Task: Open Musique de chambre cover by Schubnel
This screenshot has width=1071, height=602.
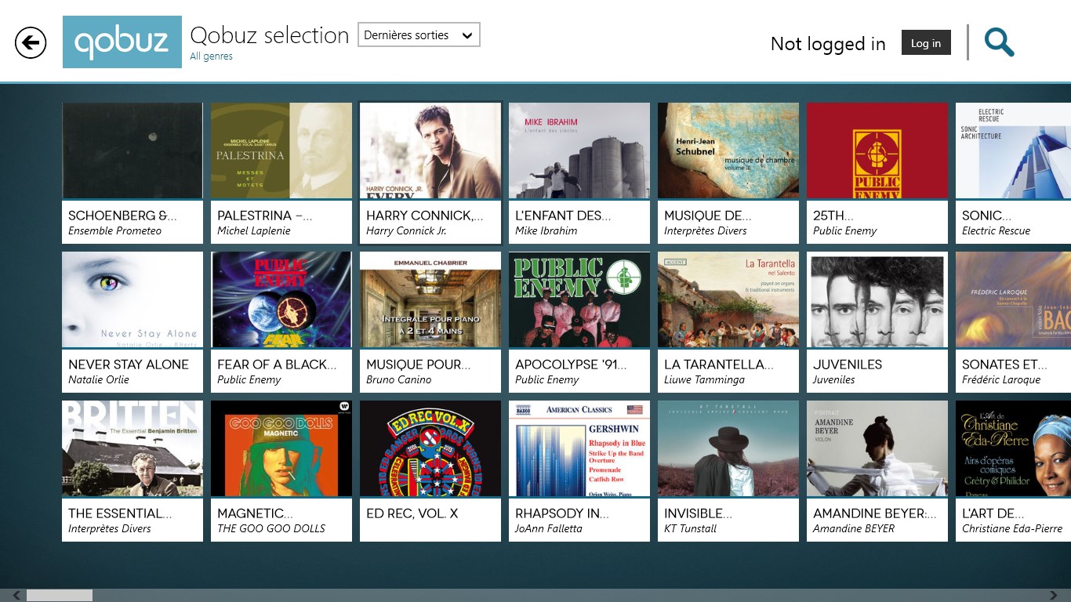Action: pyautogui.click(x=728, y=150)
